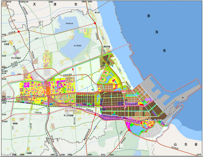Viewport: 203px width, 157px height.
Task: Click the red interchange dot below 歧口村
Action: point(95,23)
